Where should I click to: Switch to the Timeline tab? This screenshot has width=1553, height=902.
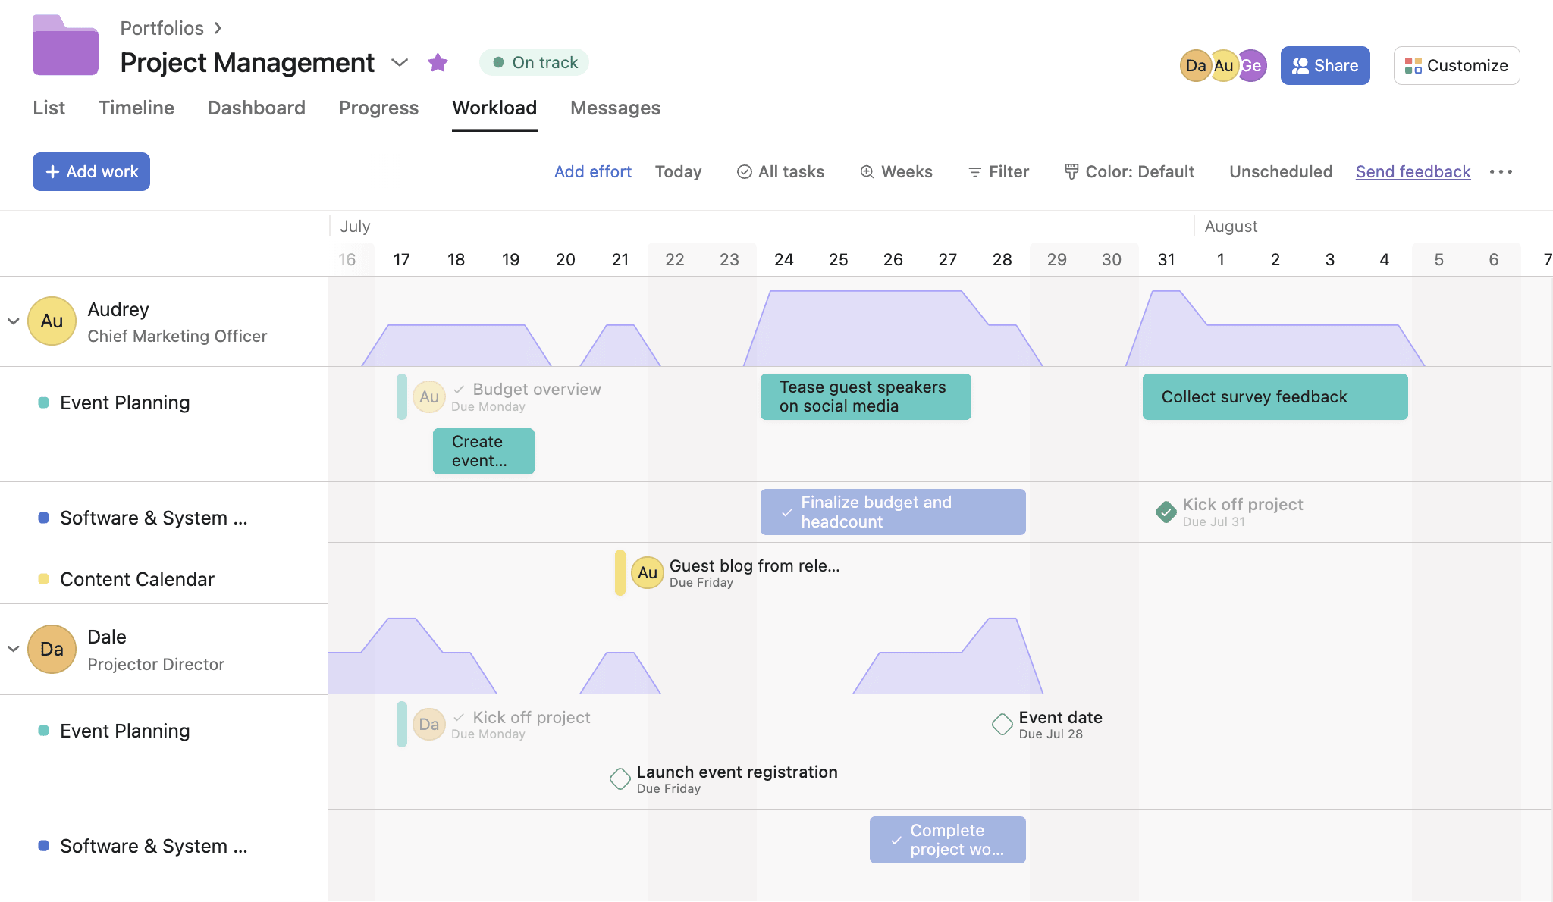pyautogui.click(x=135, y=106)
